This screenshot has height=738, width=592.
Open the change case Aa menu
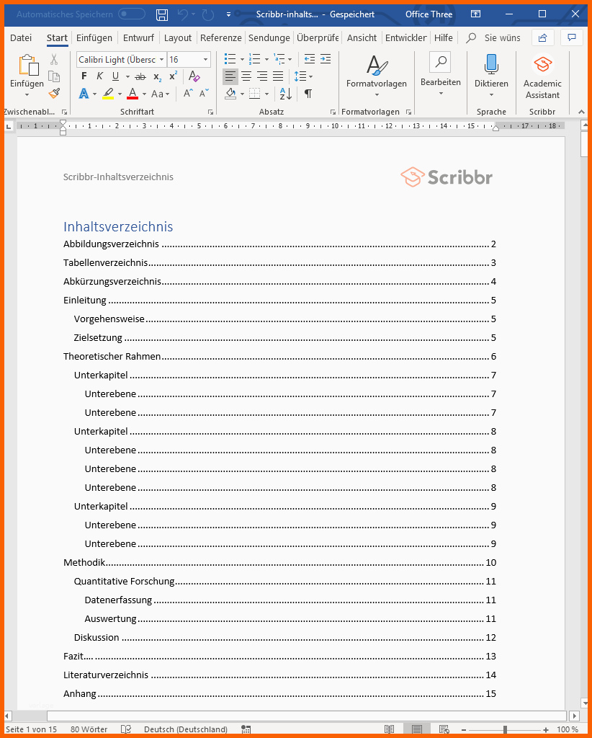[160, 94]
